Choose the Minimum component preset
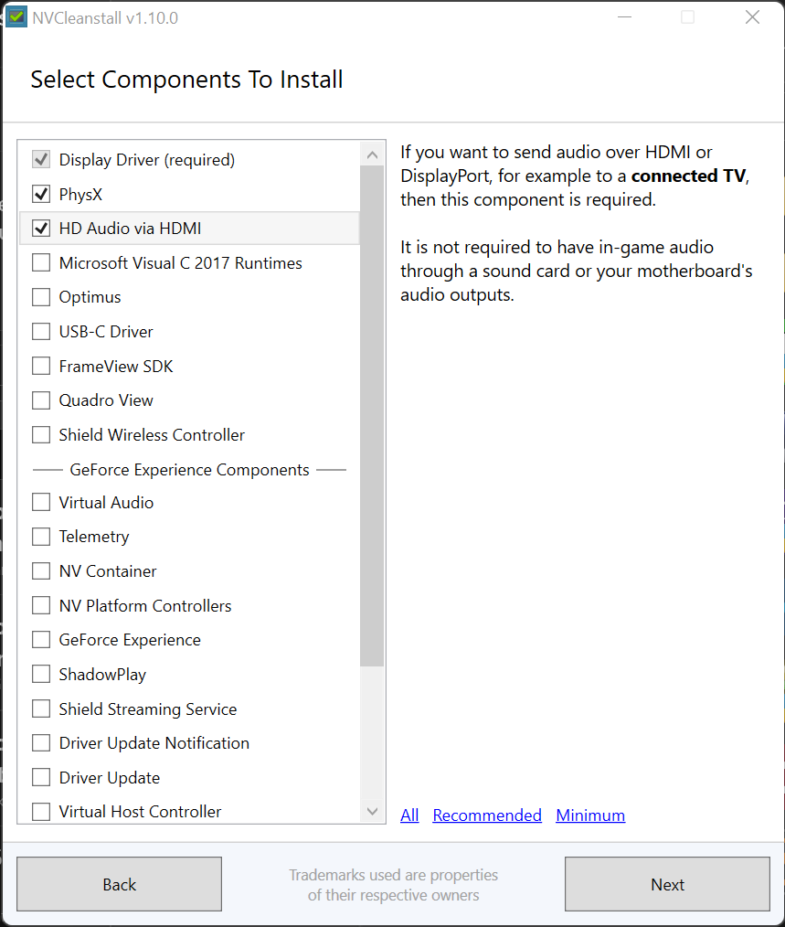 [590, 815]
